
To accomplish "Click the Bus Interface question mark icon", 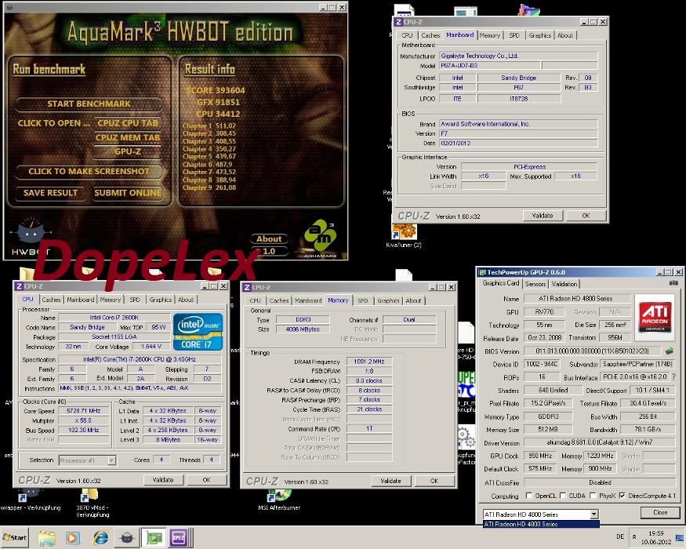I will (673, 376).
